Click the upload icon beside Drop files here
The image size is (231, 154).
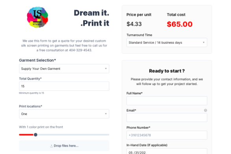coord(51,146)
